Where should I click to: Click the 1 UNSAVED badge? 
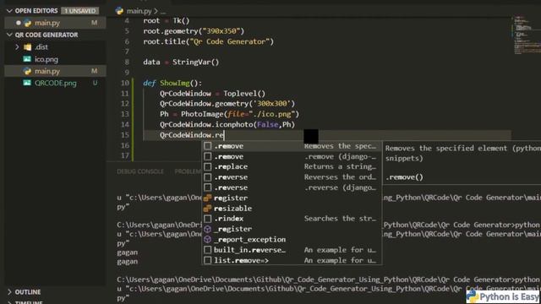[x=80, y=11]
